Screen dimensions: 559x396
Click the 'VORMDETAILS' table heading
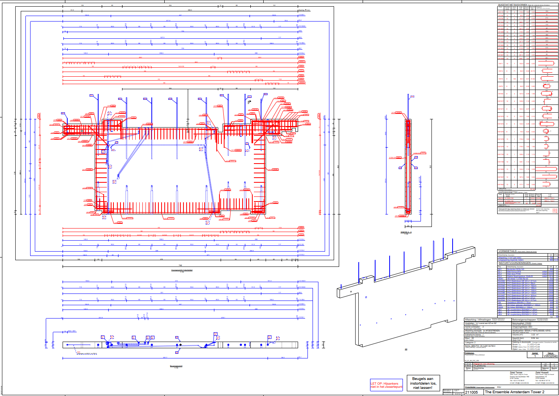(x=507, y=251)
